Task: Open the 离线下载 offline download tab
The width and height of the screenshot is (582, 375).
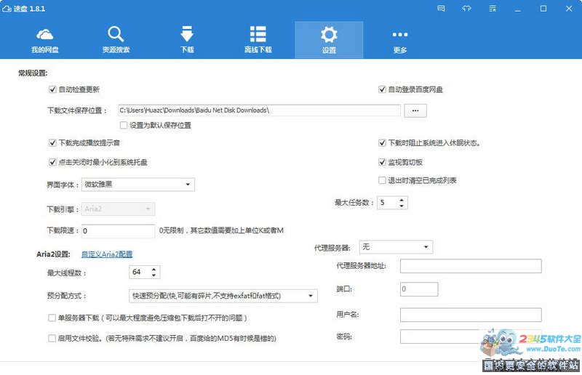Action: click(258, 40)
